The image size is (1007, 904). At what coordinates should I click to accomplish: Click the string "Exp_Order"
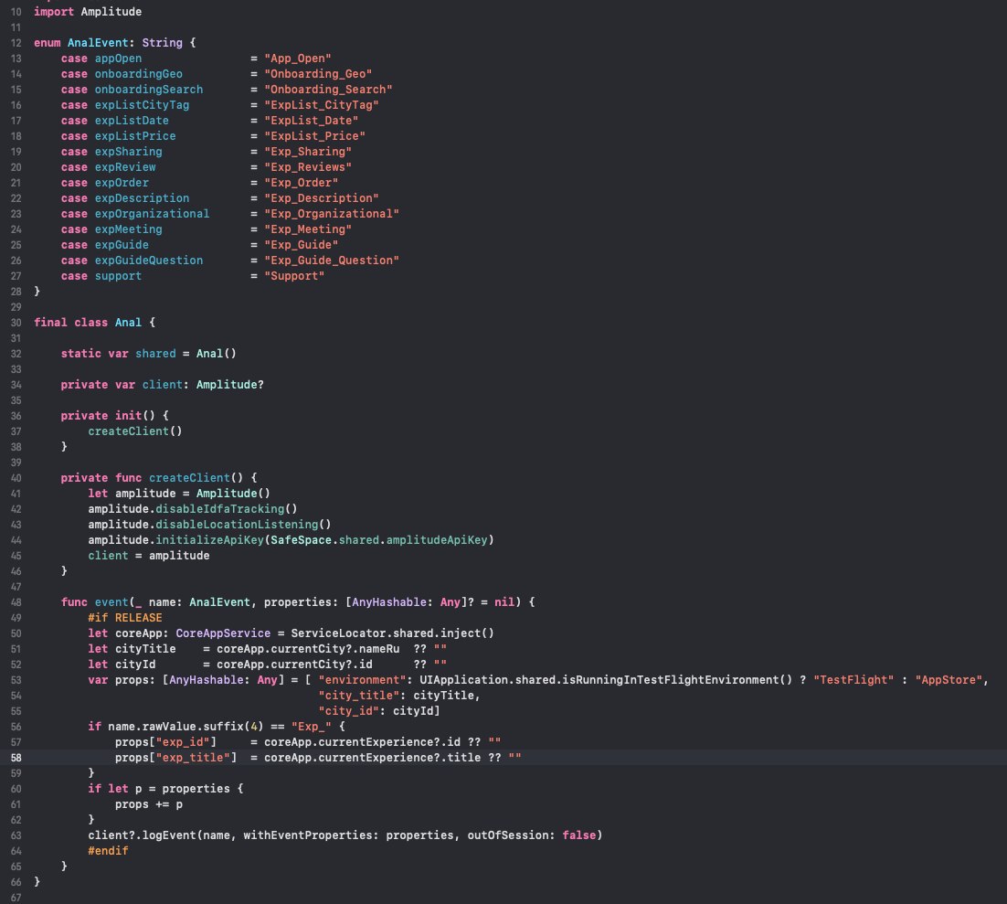coord(302,183)
